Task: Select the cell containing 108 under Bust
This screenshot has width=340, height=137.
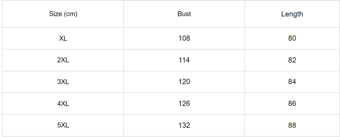Action: (184, 38)
